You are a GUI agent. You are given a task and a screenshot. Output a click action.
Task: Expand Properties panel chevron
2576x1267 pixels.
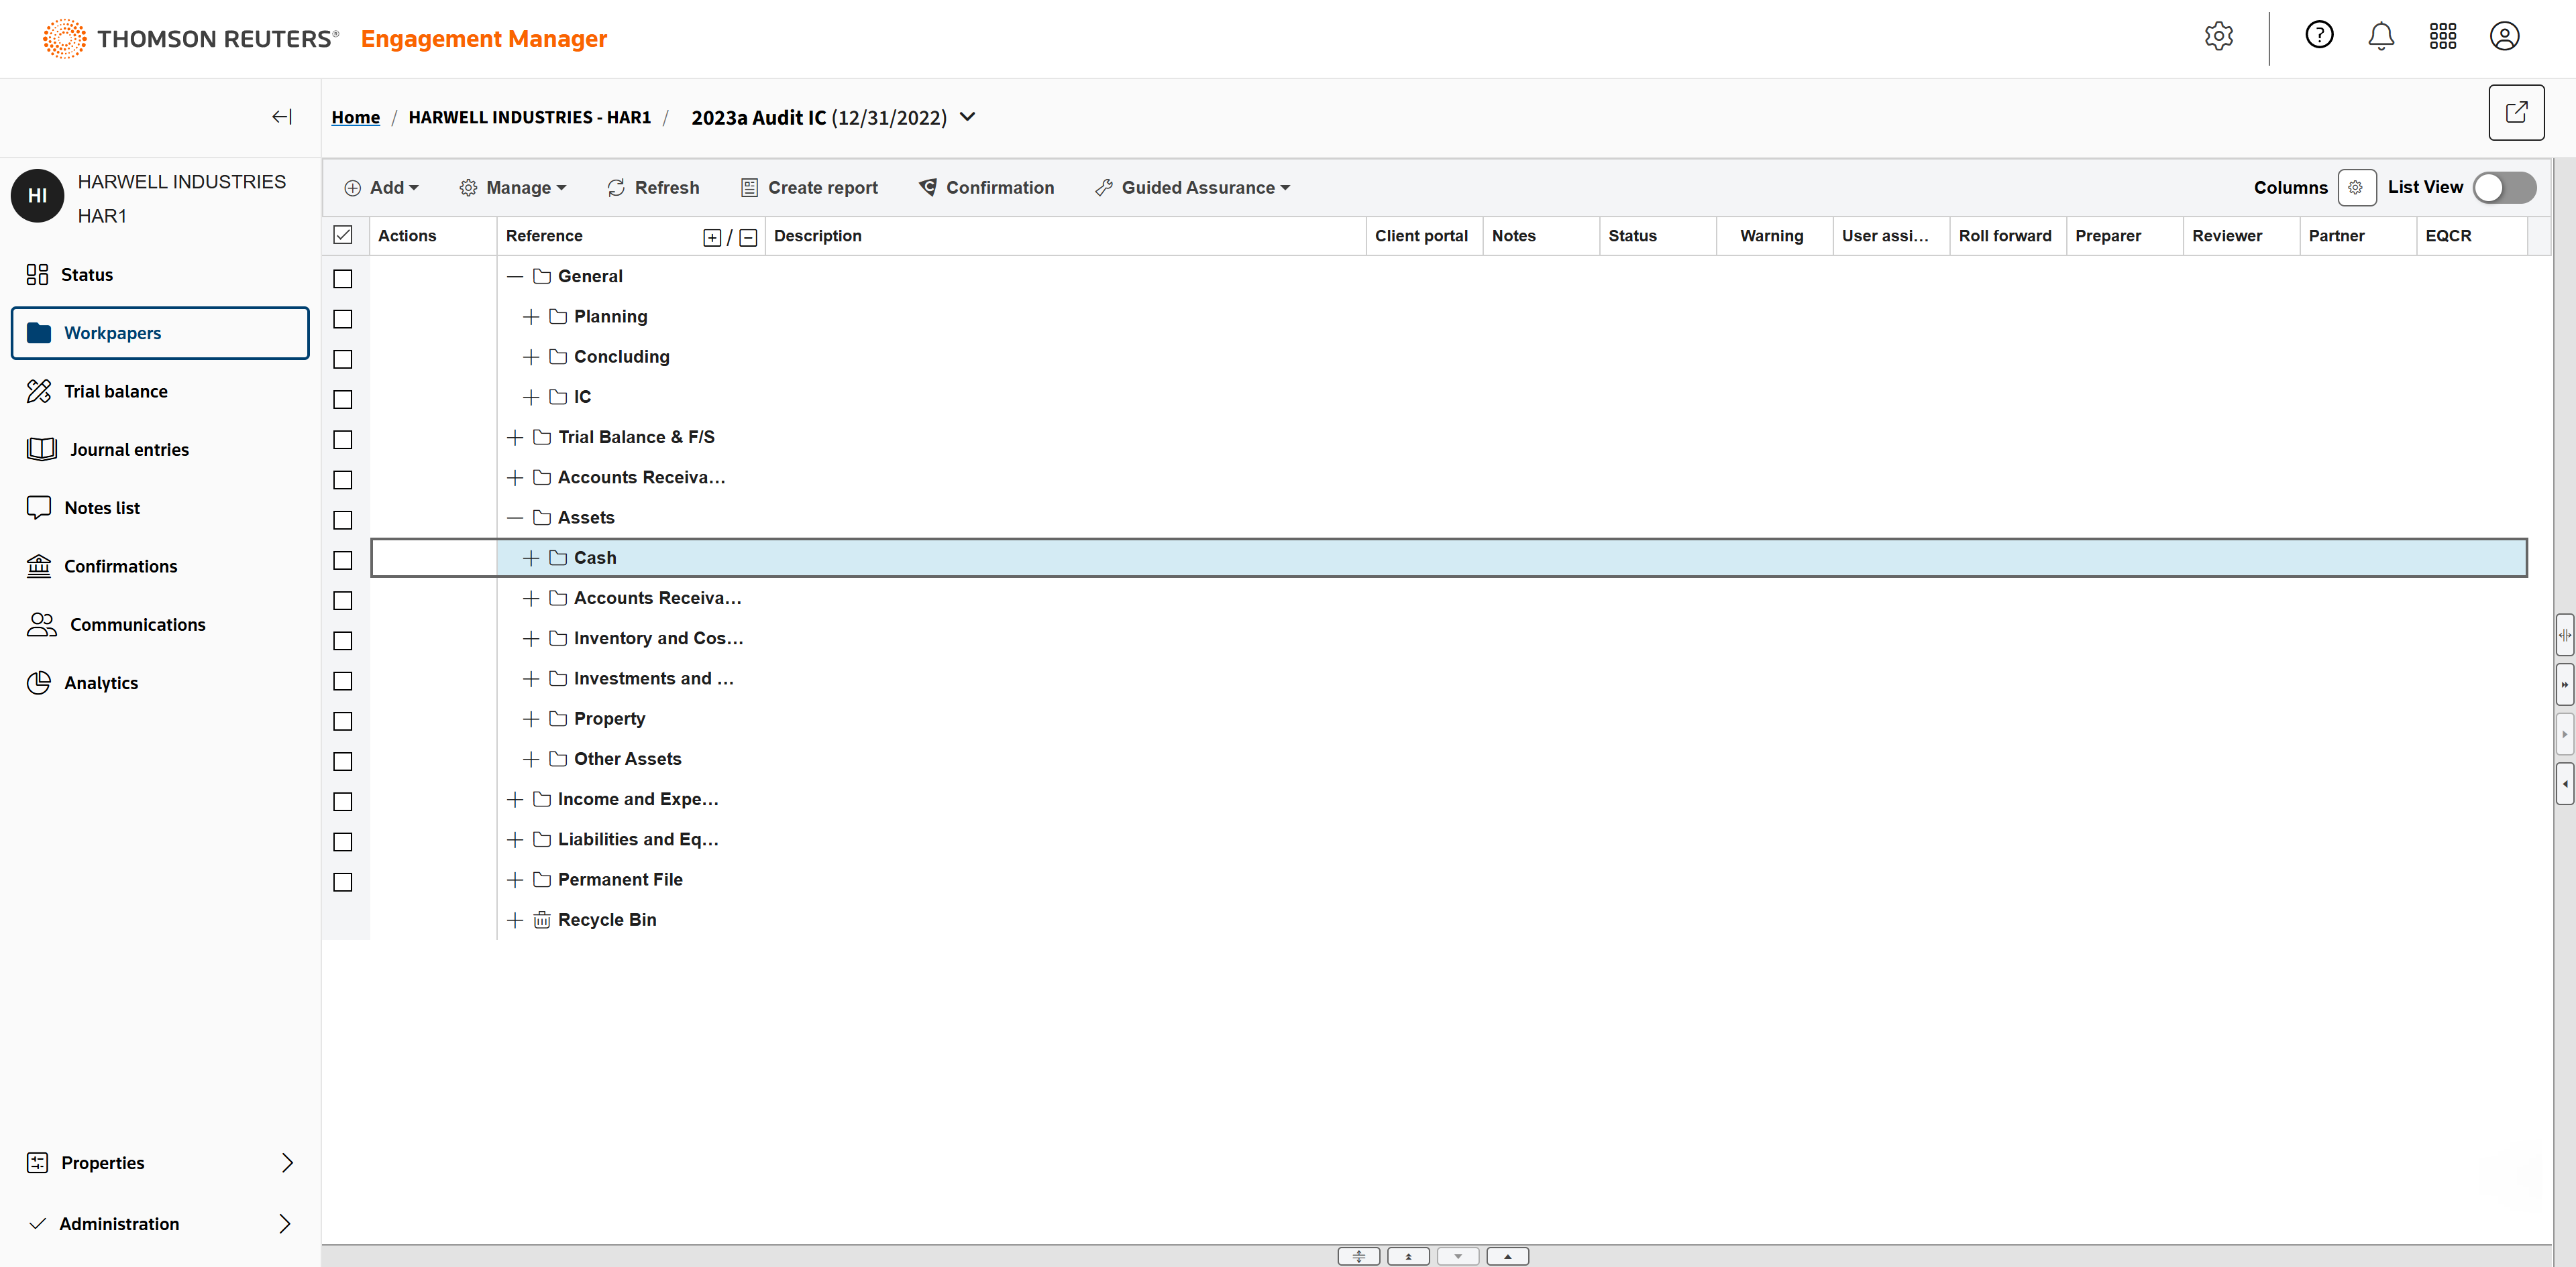[x=287, y=1162]
